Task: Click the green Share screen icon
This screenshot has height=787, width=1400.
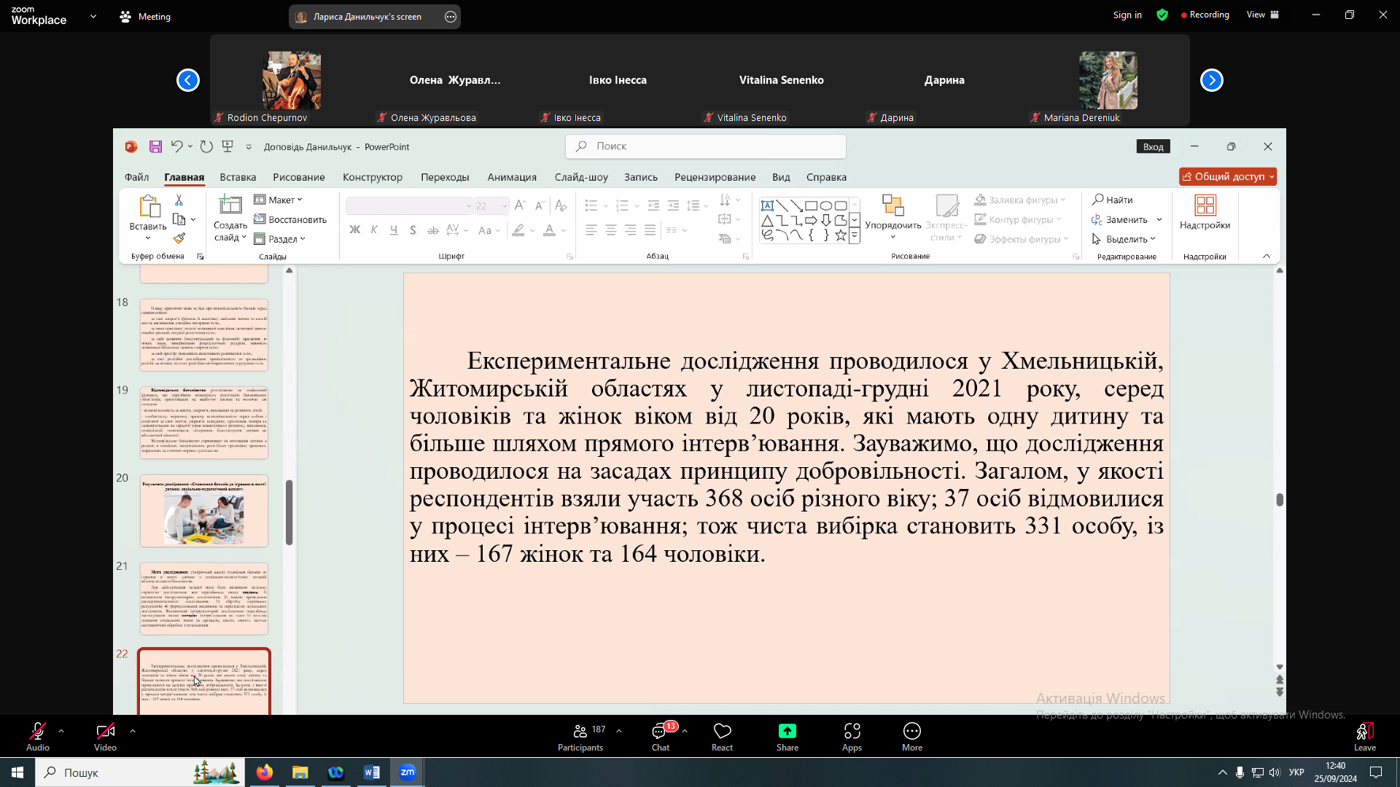Action: coord(787,732)
